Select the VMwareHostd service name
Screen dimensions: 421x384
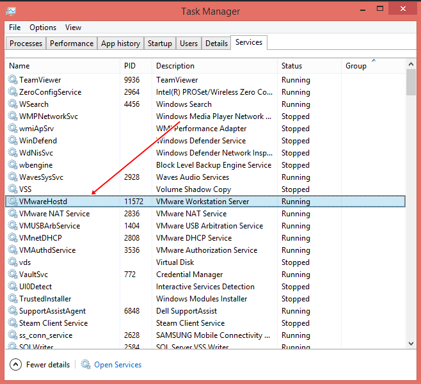coord(43,202)
